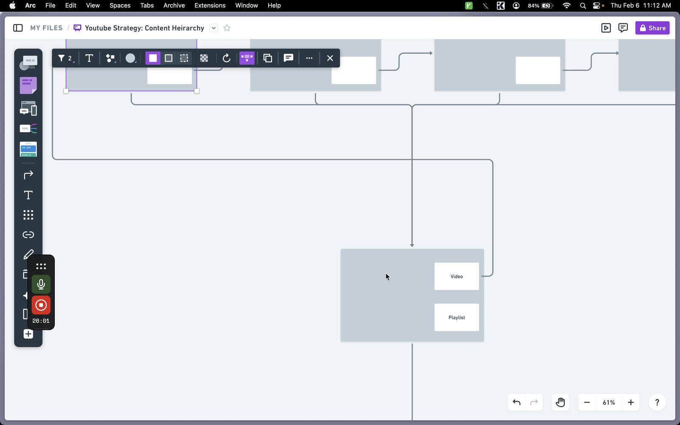Click the recorder widget's dots handle
680x425 pixels.
(x=41, y=266)
